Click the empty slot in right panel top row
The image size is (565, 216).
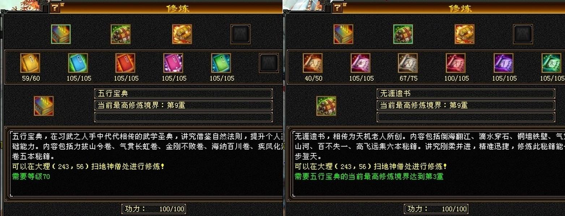(523, 34)
